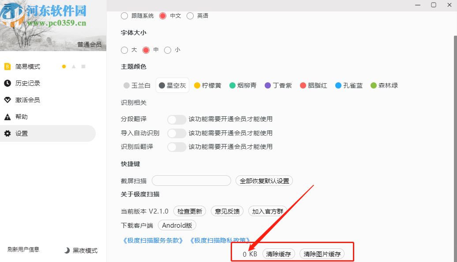Viewport: 457px width, 262px height.
Task: Select the 简易模式 "B" icon
Action: pyautogui.click(x=7, y=66)
